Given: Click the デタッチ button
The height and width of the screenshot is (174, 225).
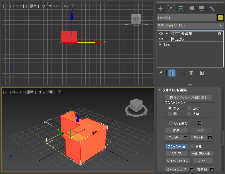Looking at the screenshot, I should tap(198, 137).
